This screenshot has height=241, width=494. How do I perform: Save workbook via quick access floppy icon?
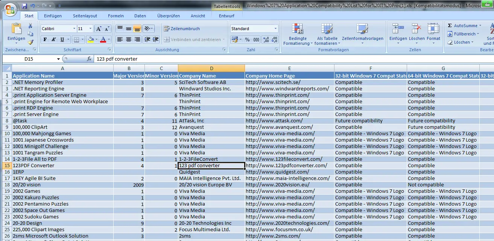pos(24,6)
